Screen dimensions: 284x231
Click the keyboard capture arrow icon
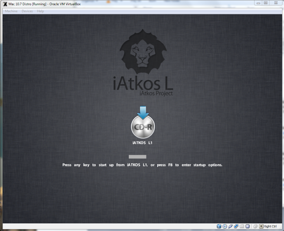coord(261,226)
